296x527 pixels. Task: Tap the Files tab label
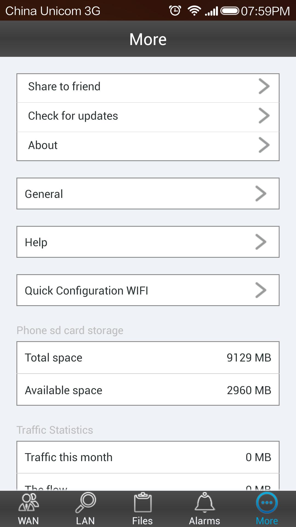[x=142, y=521]
